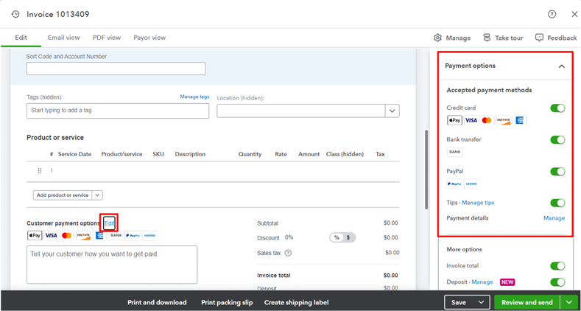Open Add product or service dropdown arrow
The height and width of the screenshot is (311, 581).
point(97,195)
